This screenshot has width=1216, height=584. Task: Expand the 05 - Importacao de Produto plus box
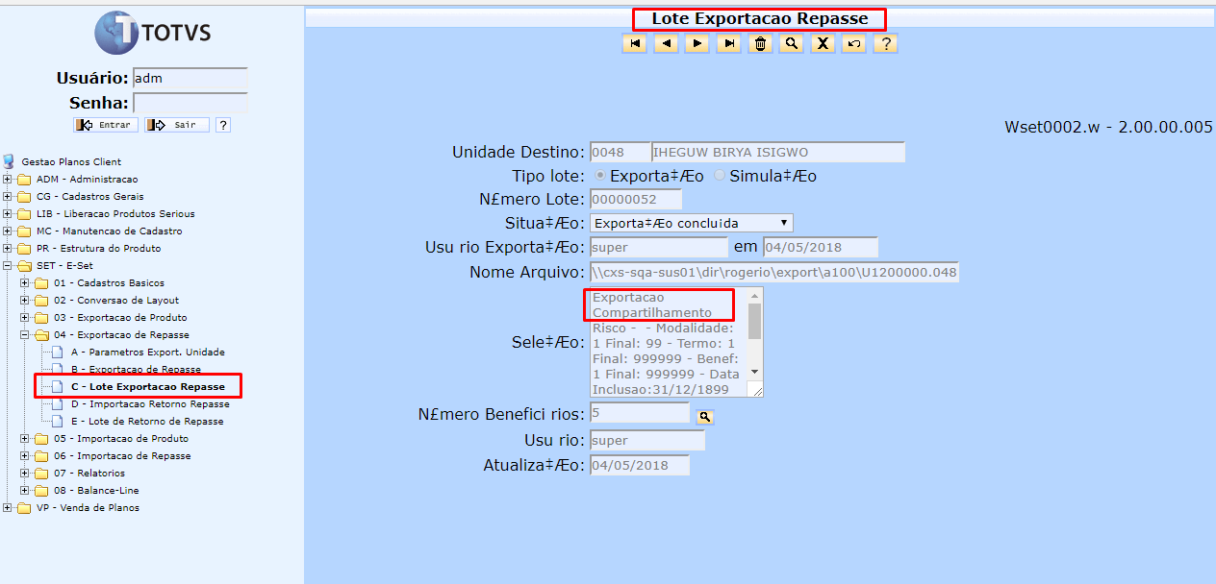pyautogui.click(x=25, y=439)
